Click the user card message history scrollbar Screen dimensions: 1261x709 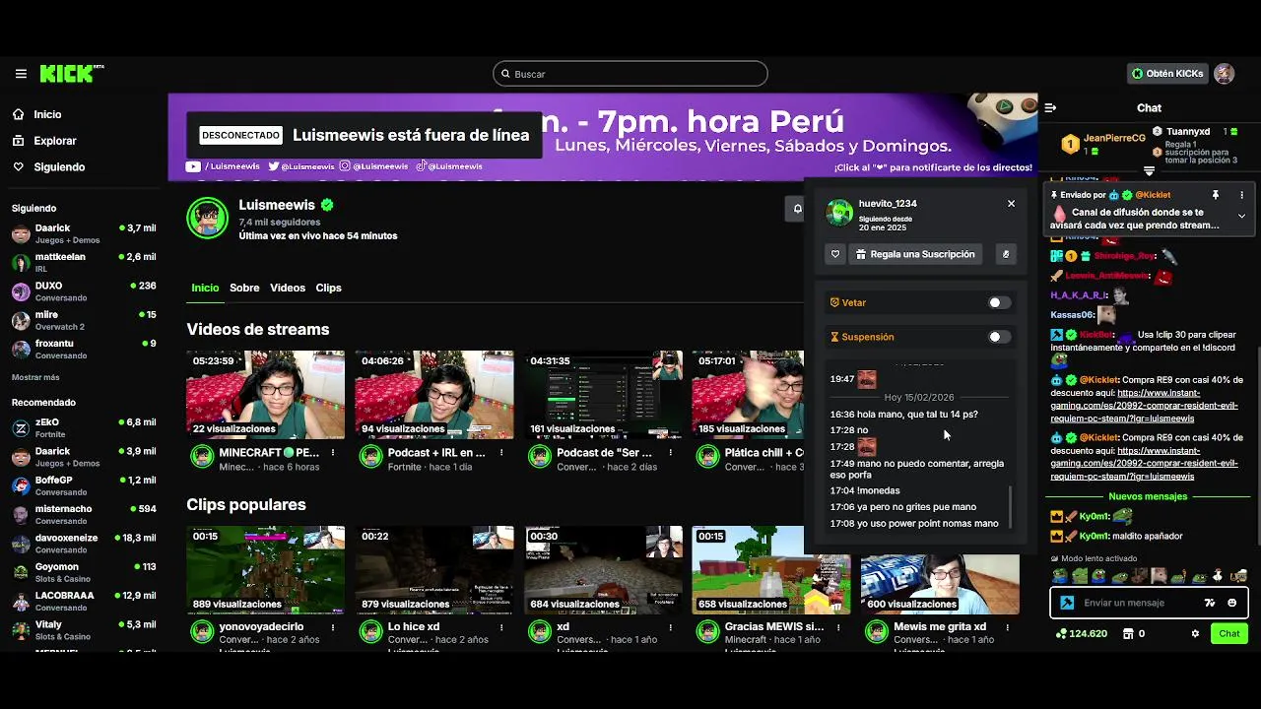pyautogui.click(x=1012, y=507)
